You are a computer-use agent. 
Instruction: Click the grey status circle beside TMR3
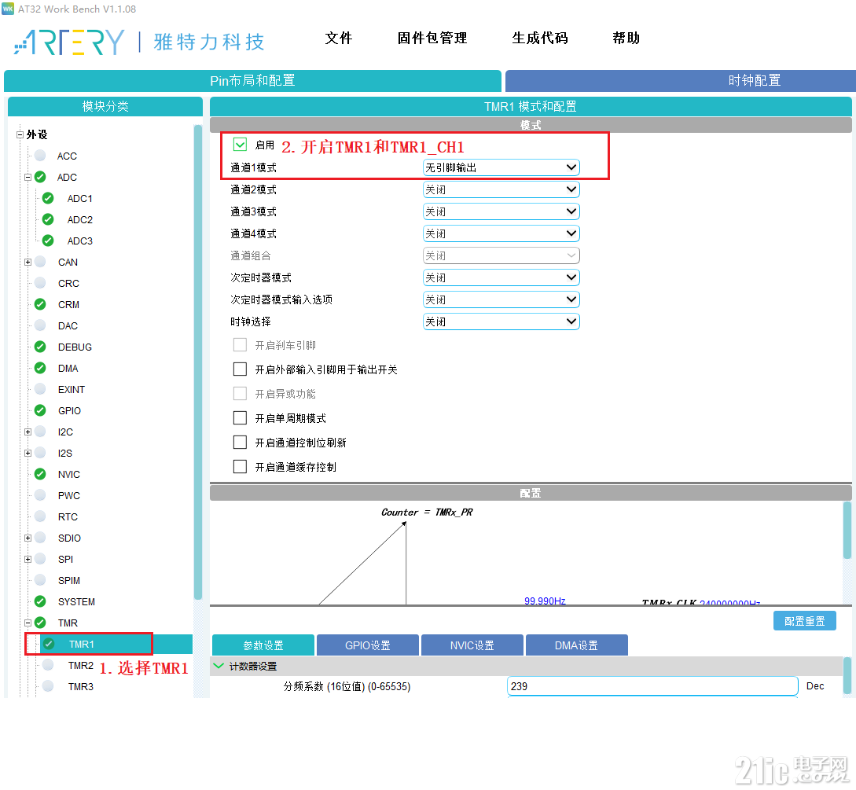[48, 686]
